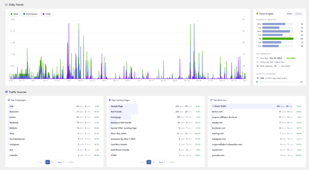The width and height of the screenshot is (309, 170).
Task: Select the couponaffsdev1.relywpsites.com referrer
Action: click(x=257, y=144)
